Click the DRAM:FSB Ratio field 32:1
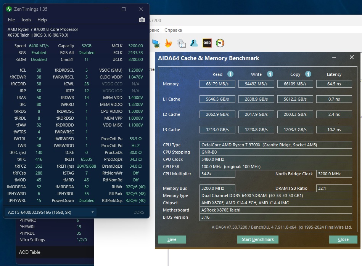This screenshot has width=362, height=266. [334, 188]
